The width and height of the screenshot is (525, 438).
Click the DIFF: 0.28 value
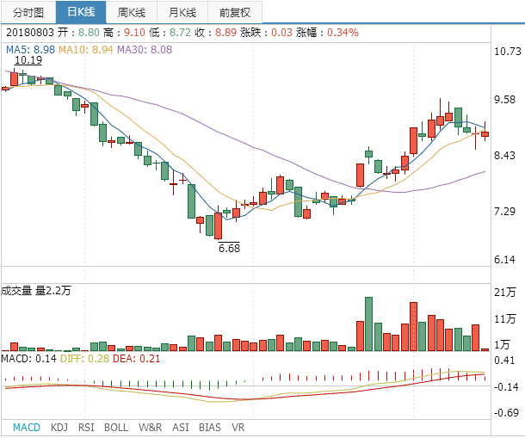click(x=84, y=359)
